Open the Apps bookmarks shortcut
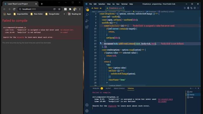The height and width of the screenshot is (114, 203). point(7,14)
